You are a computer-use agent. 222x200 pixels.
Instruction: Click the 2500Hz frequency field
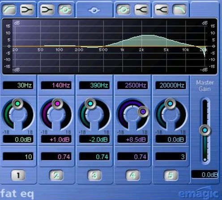pos(132,85)
